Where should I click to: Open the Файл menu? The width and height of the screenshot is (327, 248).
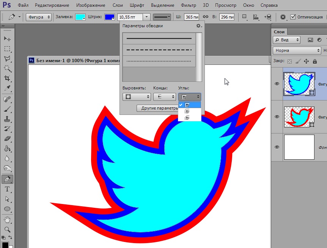(23, 5)
